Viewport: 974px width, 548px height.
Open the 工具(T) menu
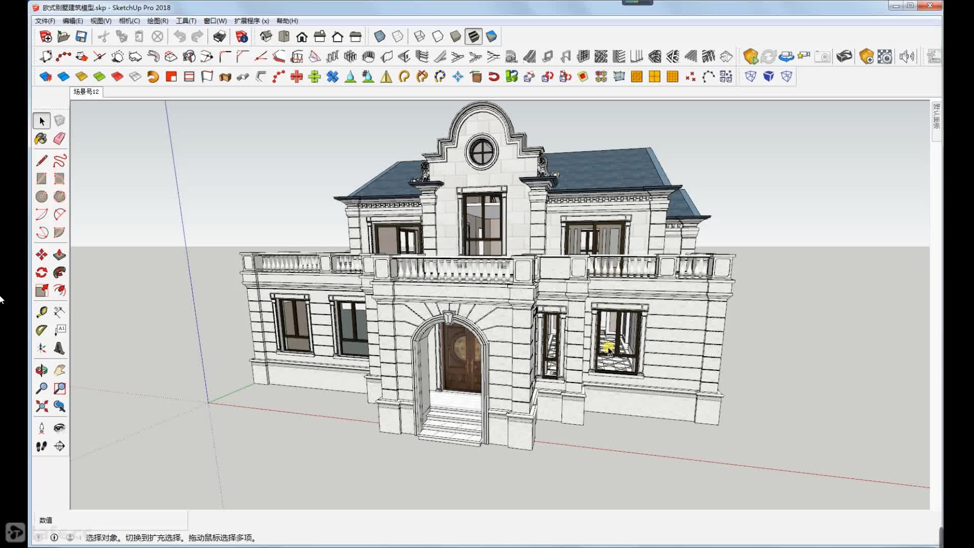(x=186, y=21)
